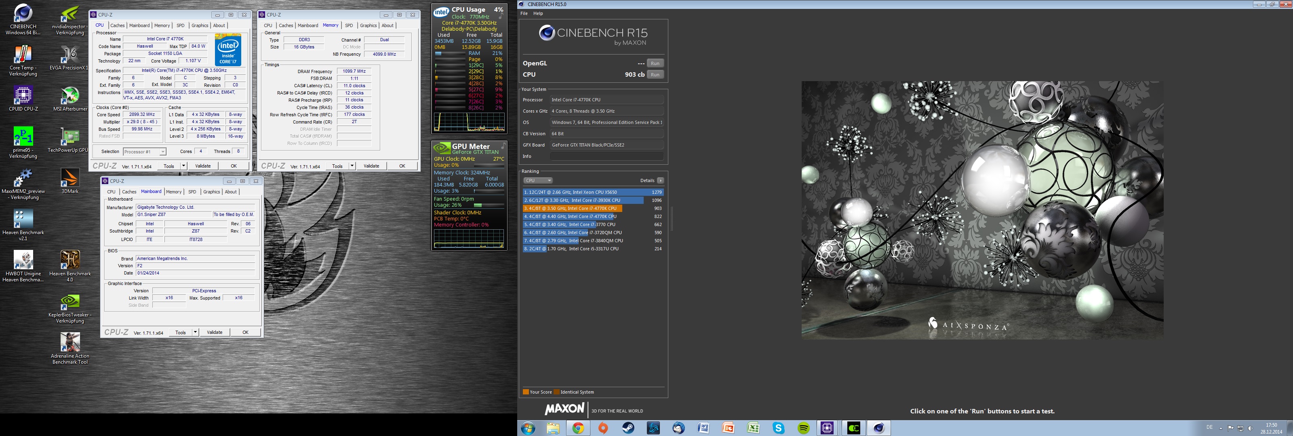Image resolution: width=1293 pixels, height=436 pixels.
Task: Open Tools dropdown arrow in the CPU-tab CPU-Z window
Action: coord(183,166)
